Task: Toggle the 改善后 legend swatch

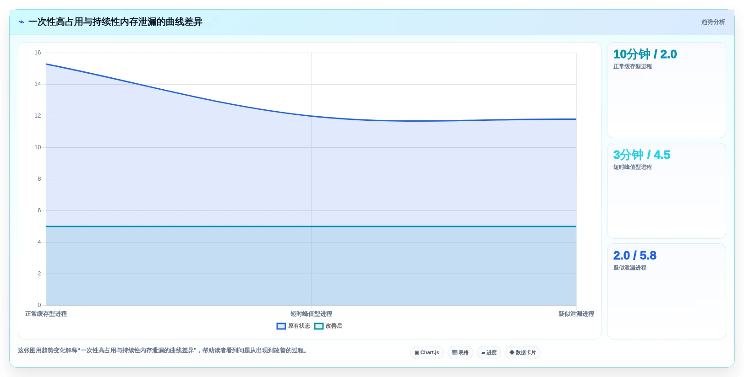Action: point(319,326)
